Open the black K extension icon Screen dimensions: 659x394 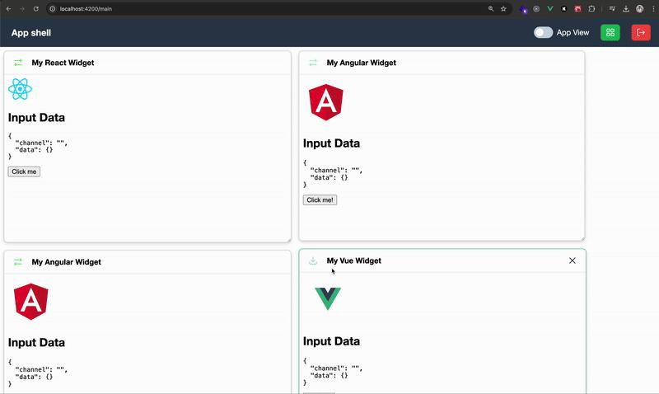[564, 9]
